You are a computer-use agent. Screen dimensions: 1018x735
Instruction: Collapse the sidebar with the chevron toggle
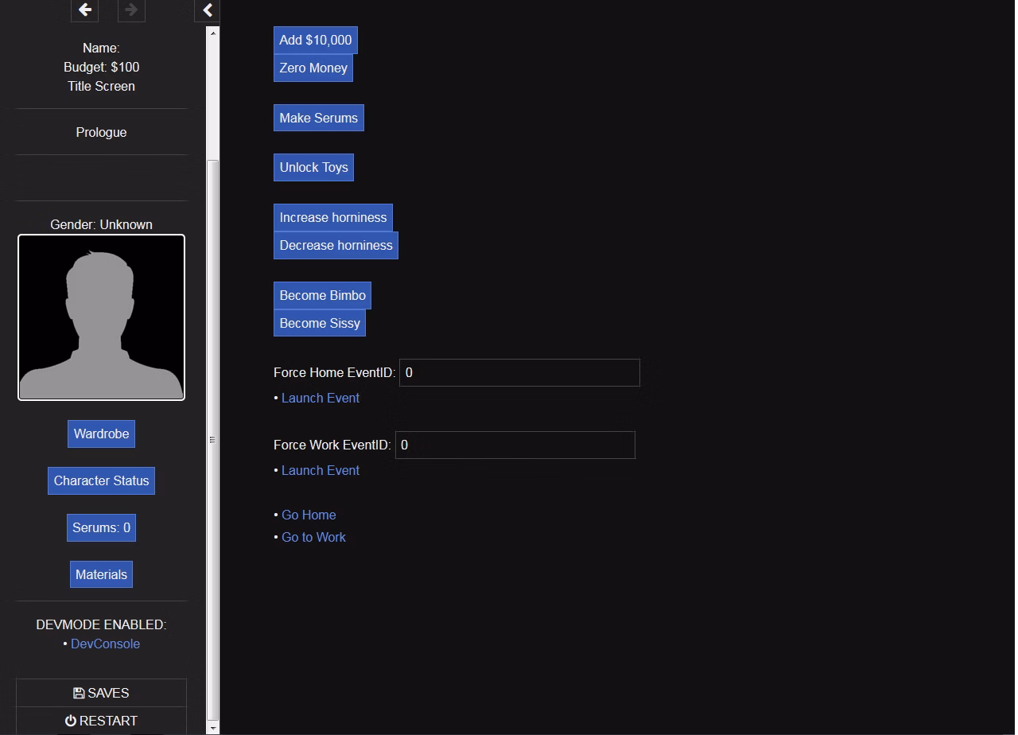tap(208, 10)
